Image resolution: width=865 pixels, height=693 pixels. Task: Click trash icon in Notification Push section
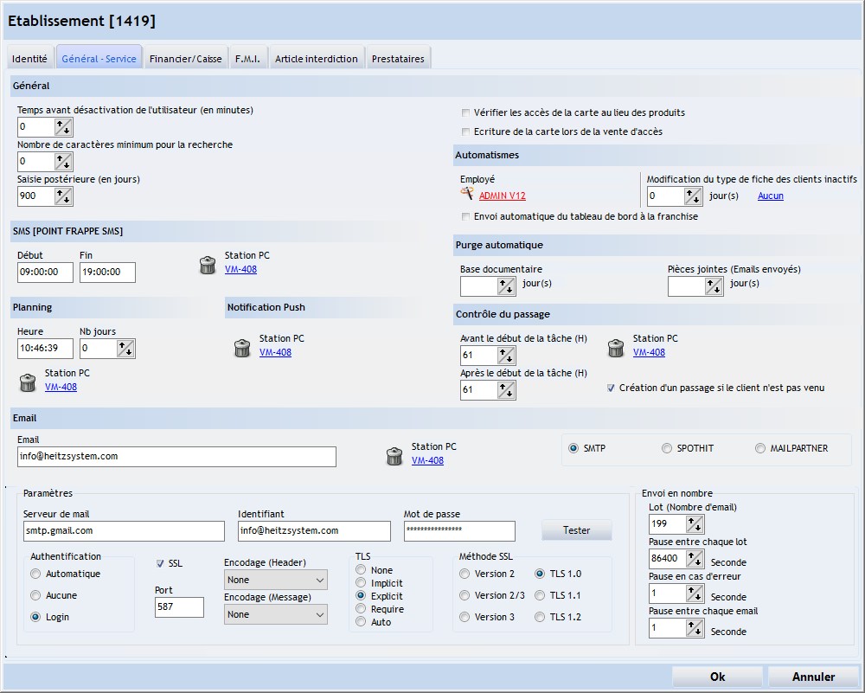pos(242,349)
